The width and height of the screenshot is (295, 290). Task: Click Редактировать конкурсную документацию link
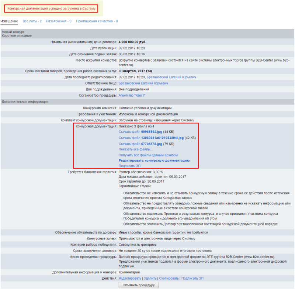[154, 160]
